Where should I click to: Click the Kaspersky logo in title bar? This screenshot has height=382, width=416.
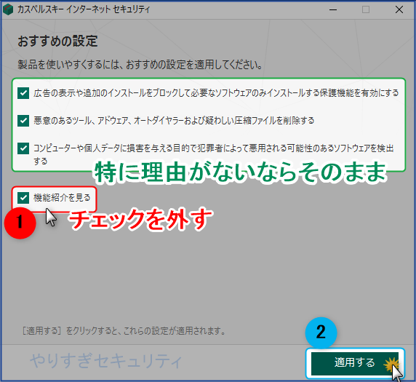[8, 9]
